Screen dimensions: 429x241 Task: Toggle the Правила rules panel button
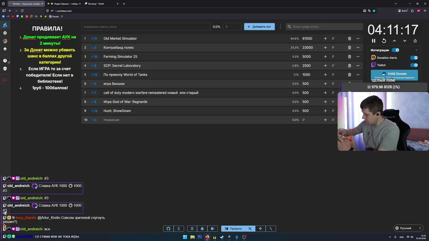(x=233, y=229)
